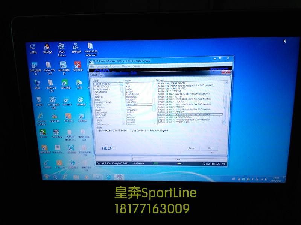Open the search icon on the taskbar
This screenshot has height=225, width=301.
[55, 177]
